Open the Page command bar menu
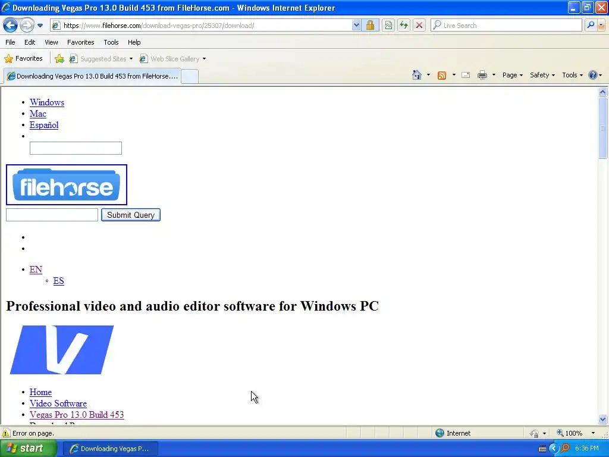 tap(512, 75)
